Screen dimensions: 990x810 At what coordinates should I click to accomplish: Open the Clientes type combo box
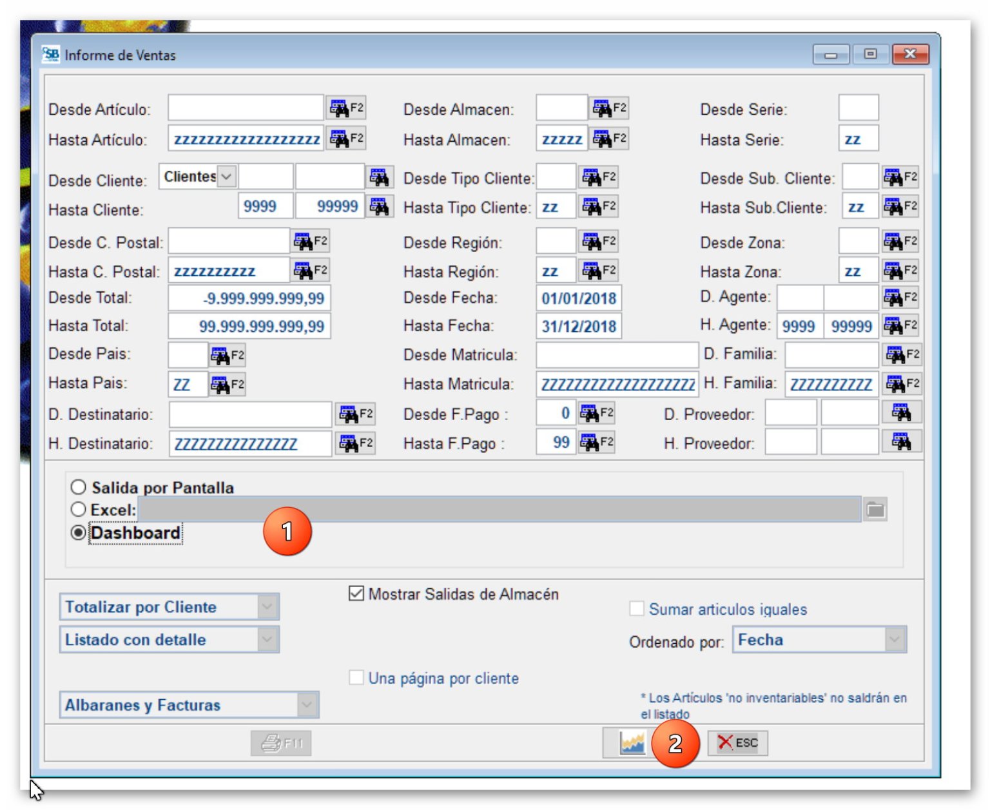point(226,177)
